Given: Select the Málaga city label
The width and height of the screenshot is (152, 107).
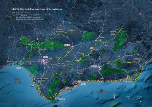Looking at the screenshot, I should coord(84,84).
